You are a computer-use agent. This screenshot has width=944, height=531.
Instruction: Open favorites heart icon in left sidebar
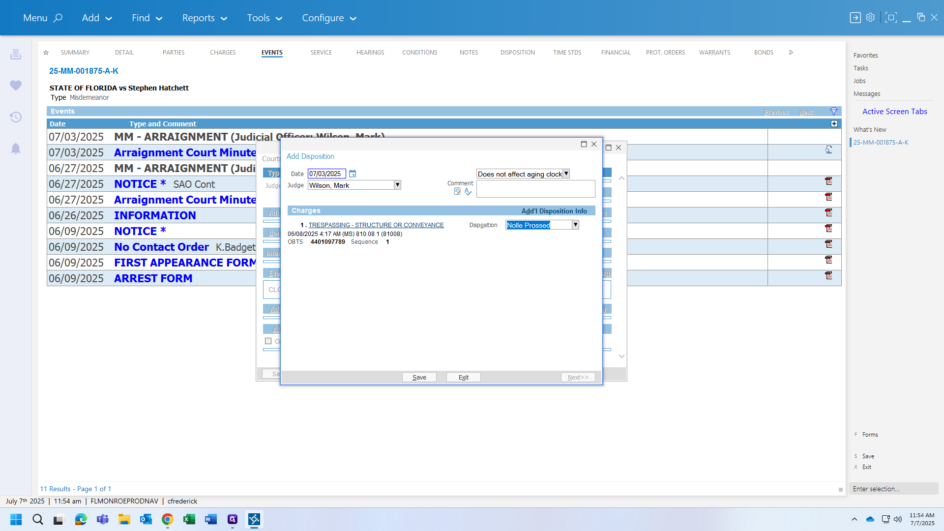click(16, 86)
